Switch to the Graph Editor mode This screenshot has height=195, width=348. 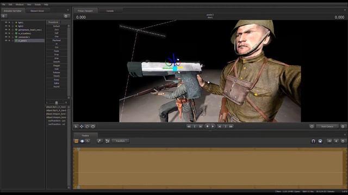[x=88, y=141]
